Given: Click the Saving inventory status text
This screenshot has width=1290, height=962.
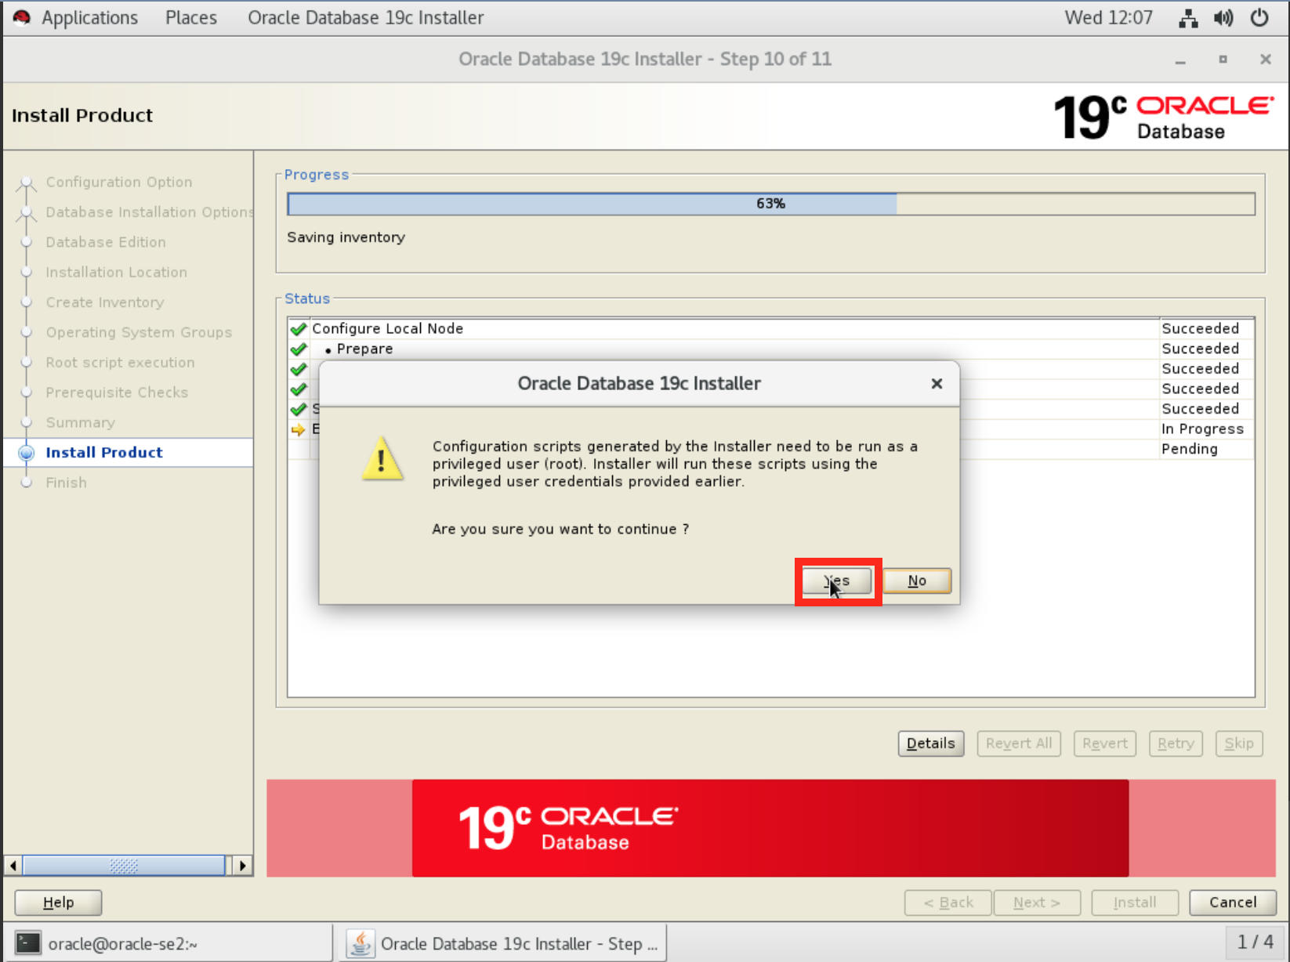Looking at the screenshot, I should click(x=346, y=237).
